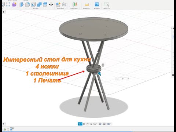Image resolution: width=176 pixels, height=132 pixels.
Task: Click the purple Create Form icon
Action: pyautogui.click(x=14, y=4)
